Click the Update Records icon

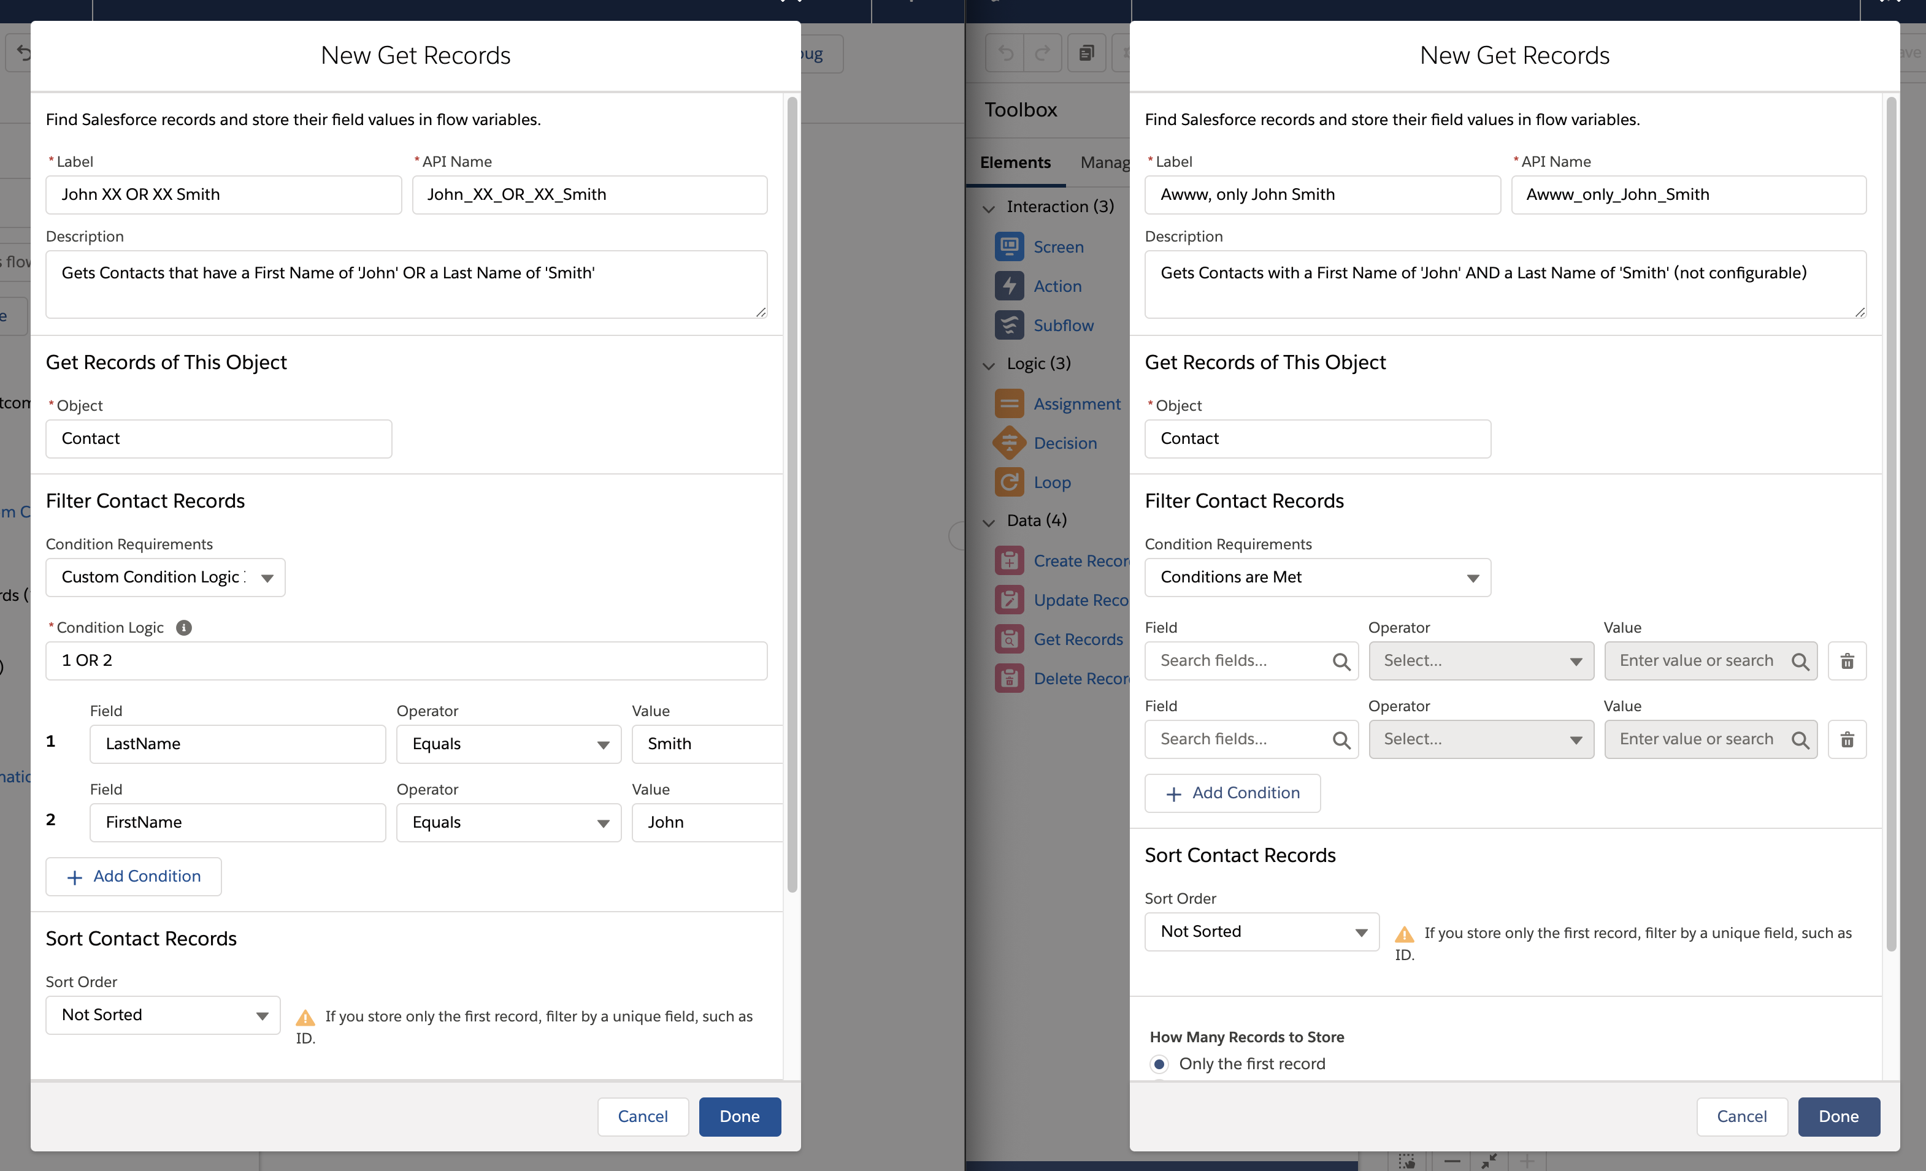(1009, 600)
